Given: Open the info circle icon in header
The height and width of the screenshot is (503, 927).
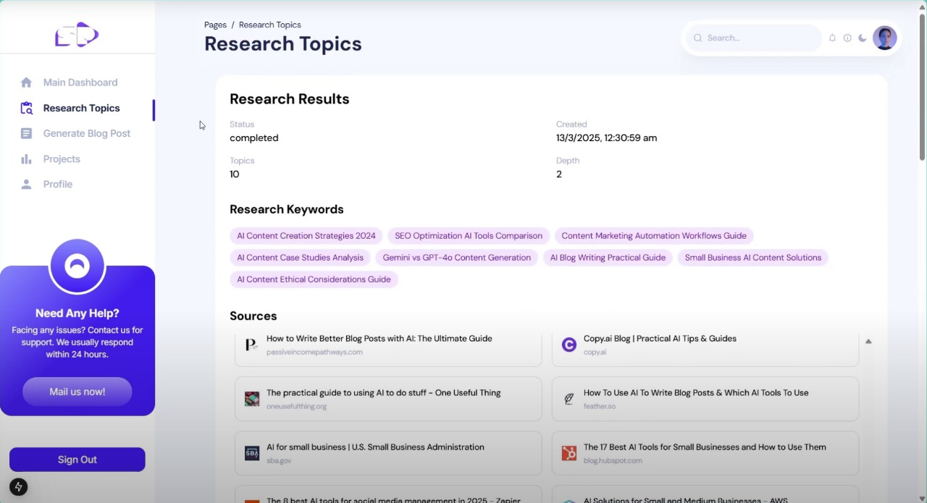Looking at the screenshot, I should pos(847,38).
